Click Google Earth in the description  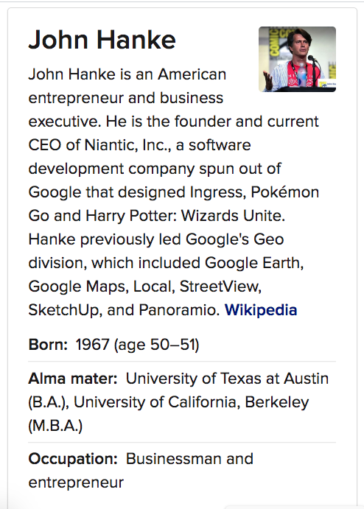click(254, 263)
